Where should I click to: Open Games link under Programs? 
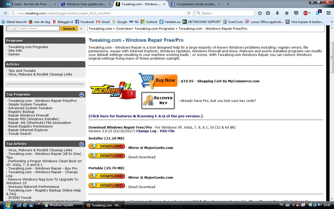(x=14, y=54)
